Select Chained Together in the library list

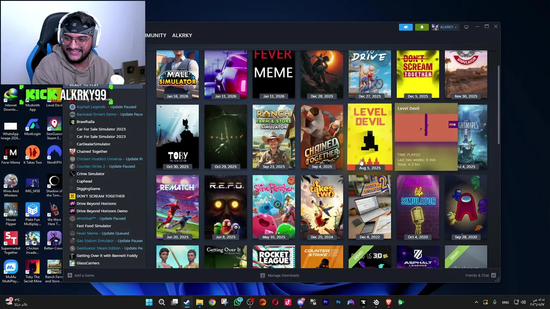[x=92, y=151]
